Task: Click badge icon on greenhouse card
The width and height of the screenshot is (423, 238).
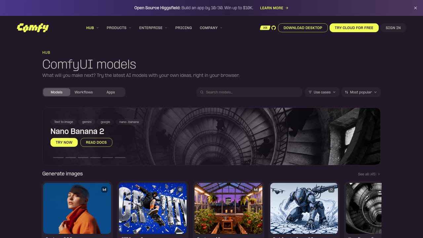Action: point(256,189)
